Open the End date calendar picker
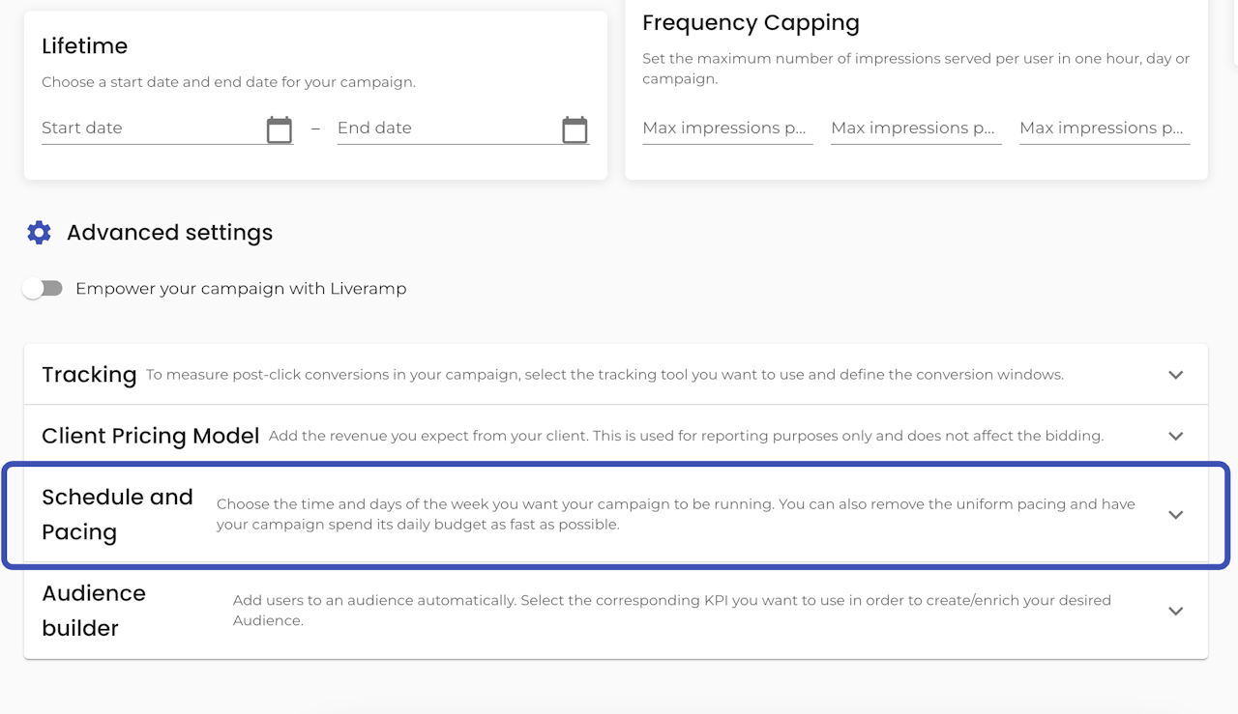Screen dimensions: 1238x714 575,129
